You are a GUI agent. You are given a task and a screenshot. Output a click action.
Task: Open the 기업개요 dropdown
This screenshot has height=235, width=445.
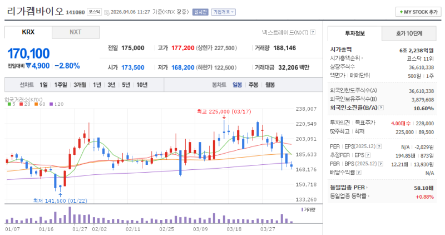(223, 12)
